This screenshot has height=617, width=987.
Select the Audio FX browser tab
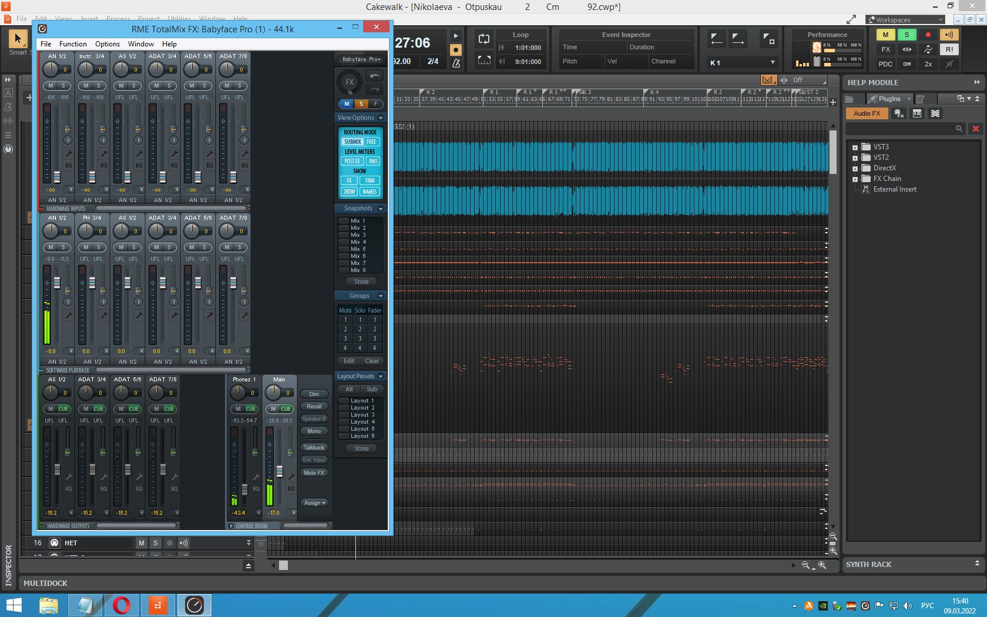867,113
